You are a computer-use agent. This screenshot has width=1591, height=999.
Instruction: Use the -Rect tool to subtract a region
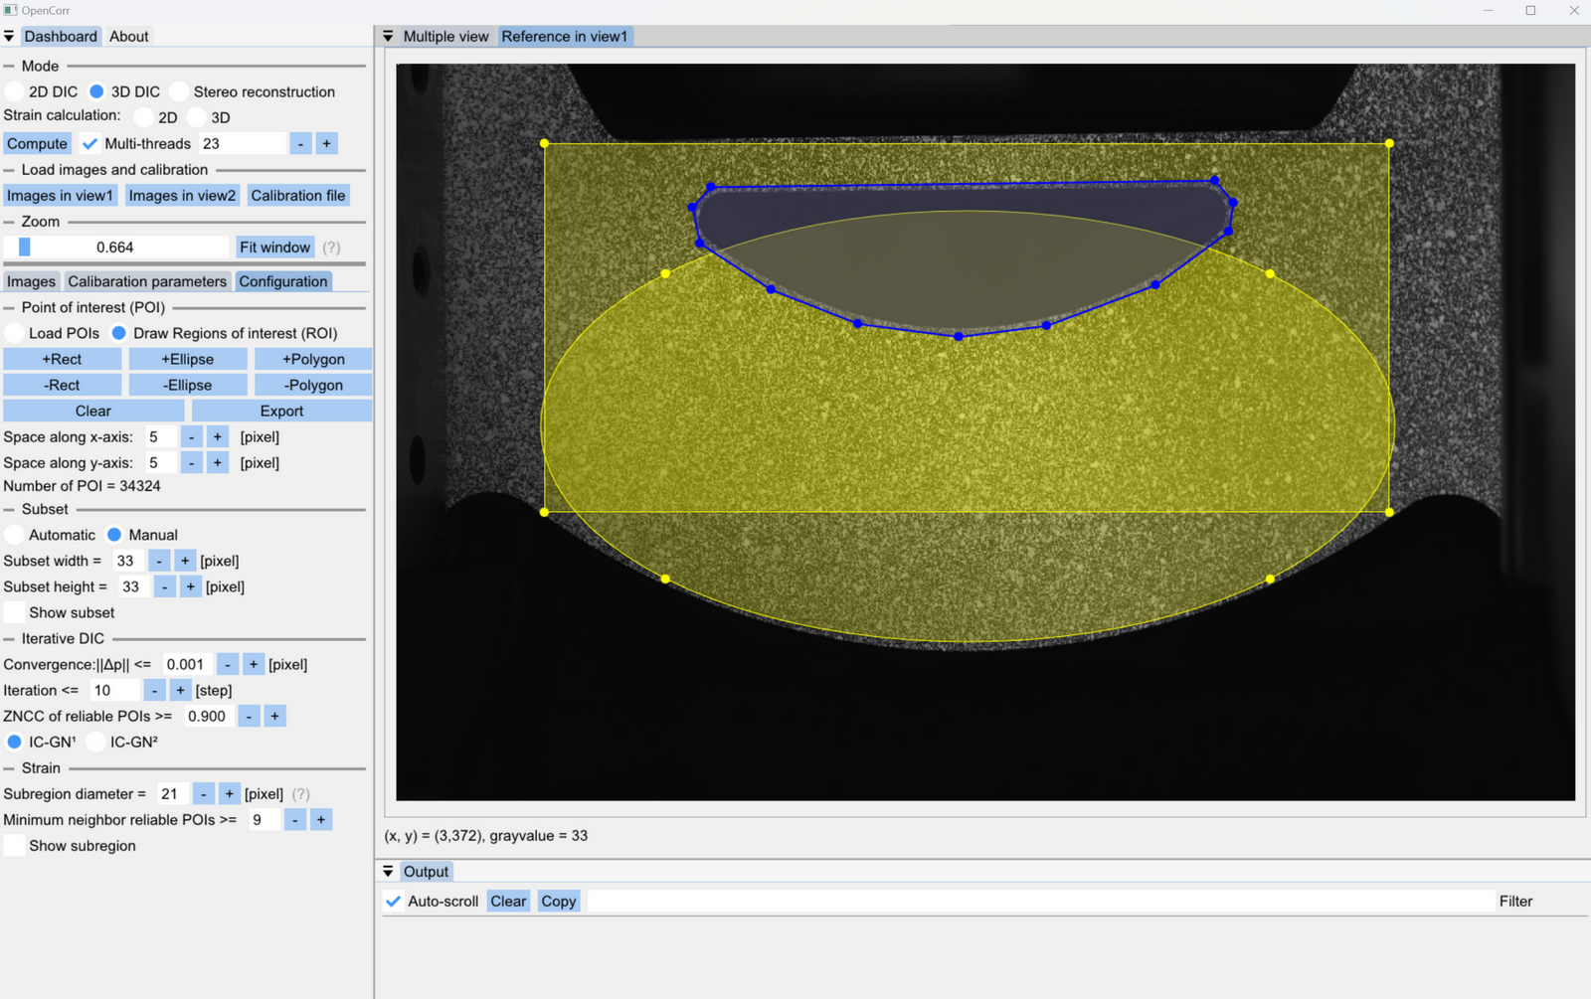pyautogui.click(x=62, y=384)
